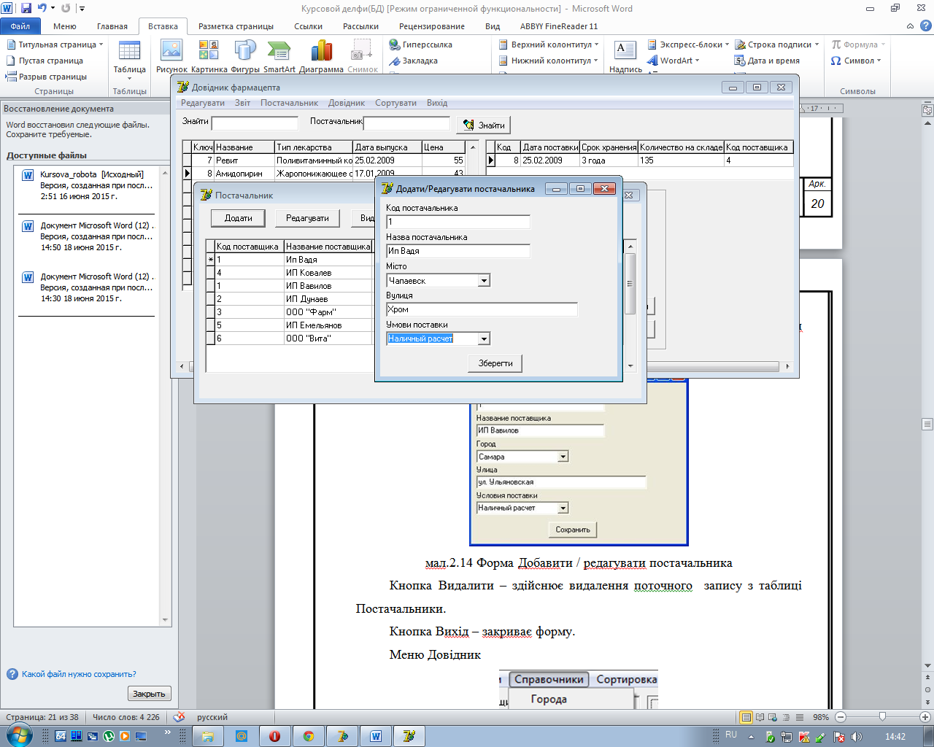Insert a Диаграмма chart
The image size is (934, 747).
pyautogui.click(x=321, y=56)
